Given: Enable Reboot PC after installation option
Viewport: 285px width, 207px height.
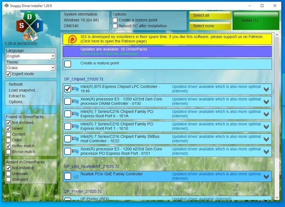Looking at the screenshot, I should point(115,26).
